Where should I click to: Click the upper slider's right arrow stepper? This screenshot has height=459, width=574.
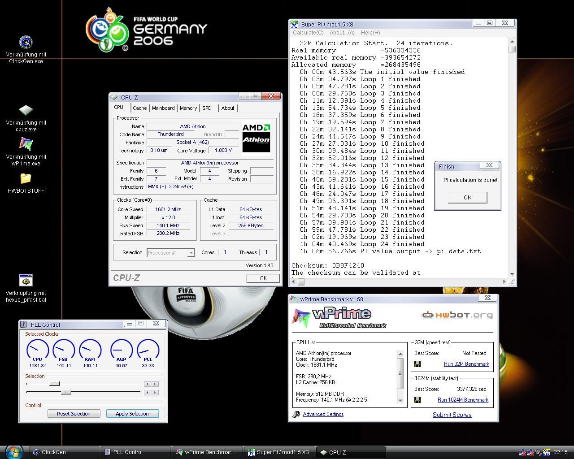click(155, 384)
